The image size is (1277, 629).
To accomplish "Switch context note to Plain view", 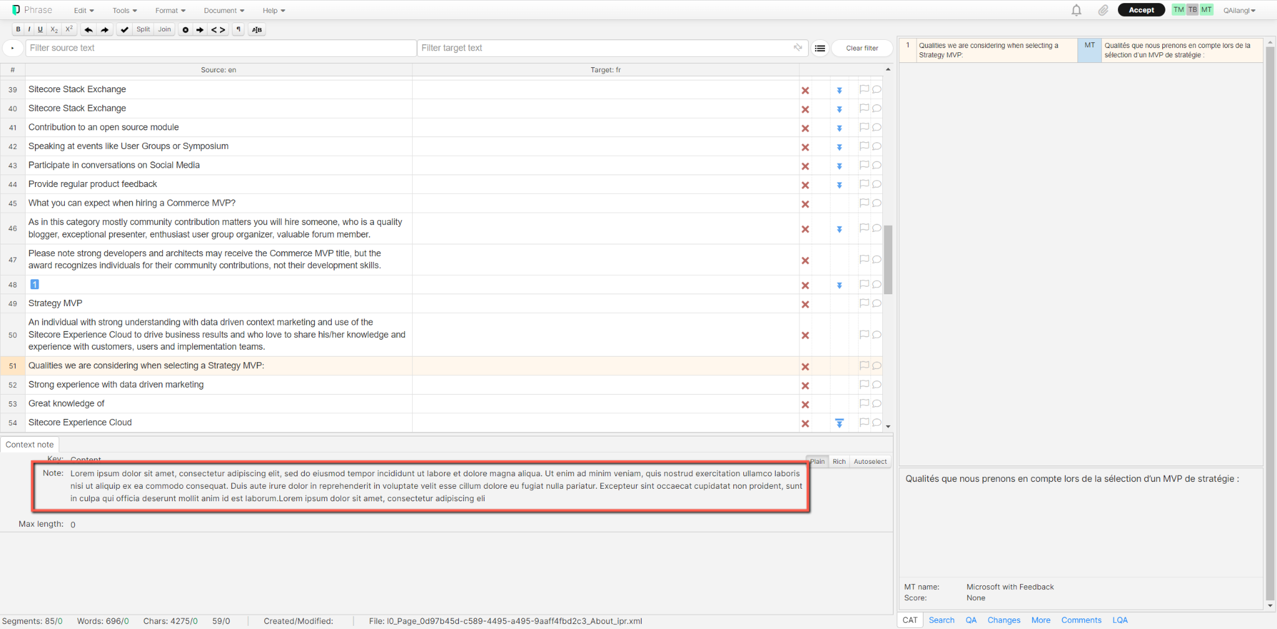I will tap(817, 462).
